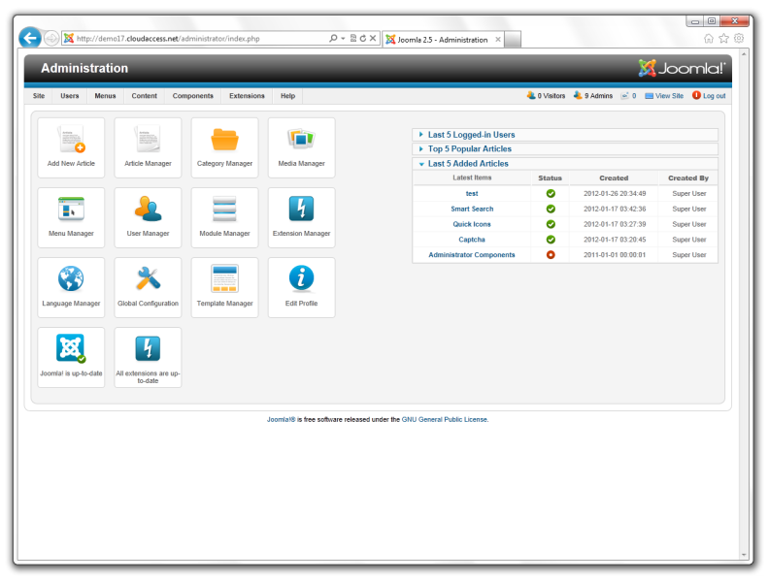This screenshot has width=769, height=582.
Task: Click the stop loading X in address bar
Action: point(373,38)
